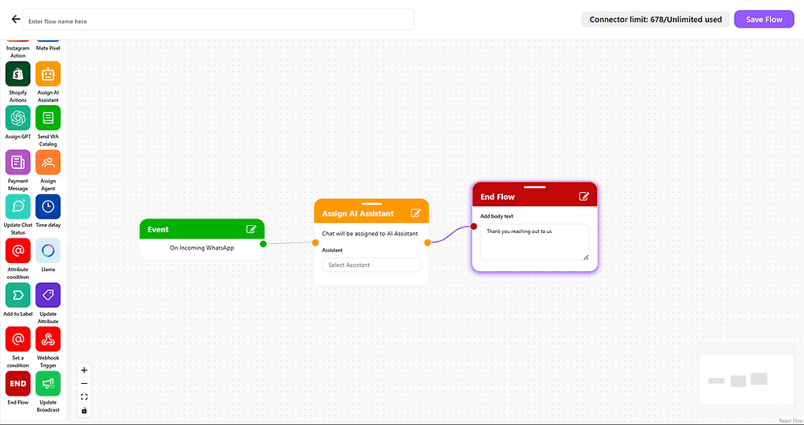Viewport: 804px width, 425px height.
Task: Click the End Flow body text area
Action: (535, 242)
